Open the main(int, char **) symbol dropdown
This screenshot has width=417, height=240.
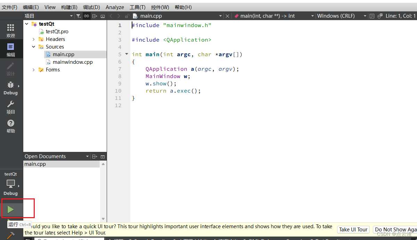click(274, 16)
